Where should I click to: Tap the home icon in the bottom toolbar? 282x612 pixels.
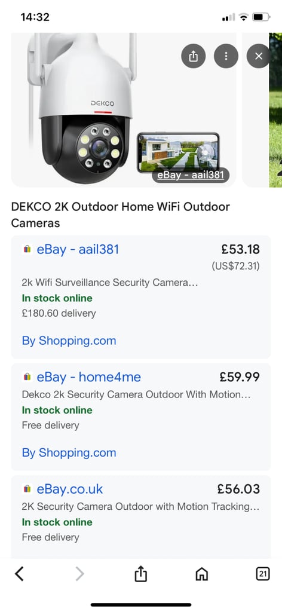201,574
